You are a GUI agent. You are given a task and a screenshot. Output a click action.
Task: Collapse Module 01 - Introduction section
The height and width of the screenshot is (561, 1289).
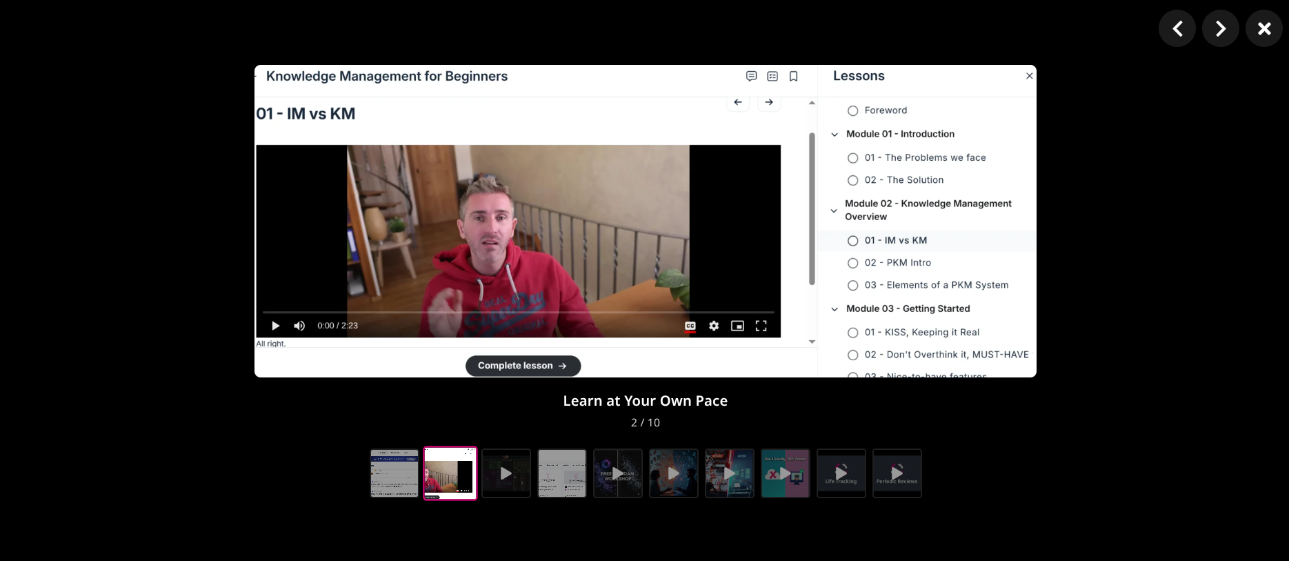tap(835, 135)
